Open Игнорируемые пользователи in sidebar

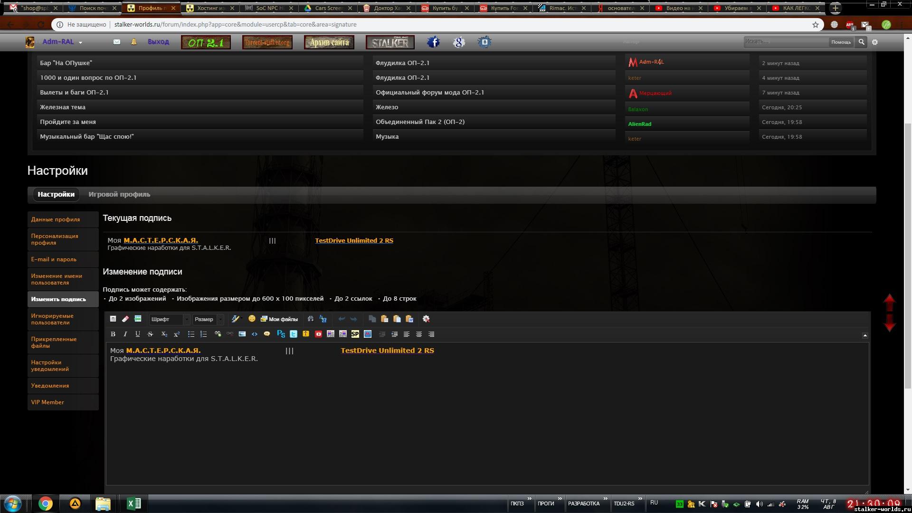63,319
